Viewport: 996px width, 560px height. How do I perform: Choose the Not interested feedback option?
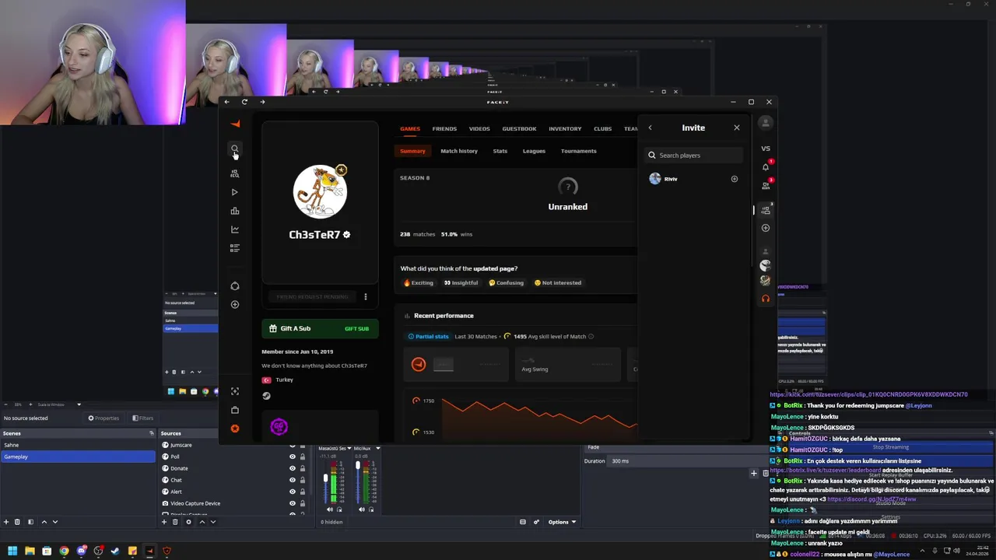pos(558,282)
